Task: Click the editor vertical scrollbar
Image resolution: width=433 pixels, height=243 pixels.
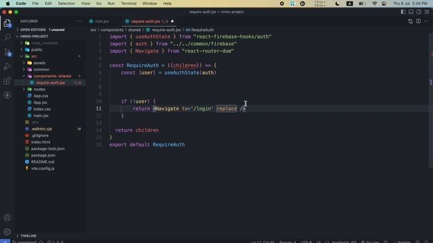Action: pos(431,101)
